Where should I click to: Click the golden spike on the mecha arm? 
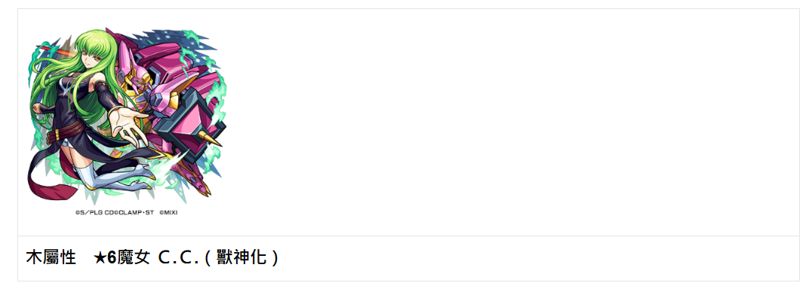pos(211,138)
